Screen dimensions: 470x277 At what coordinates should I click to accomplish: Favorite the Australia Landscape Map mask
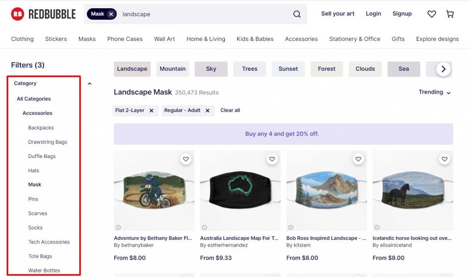[x=272, y=159]
